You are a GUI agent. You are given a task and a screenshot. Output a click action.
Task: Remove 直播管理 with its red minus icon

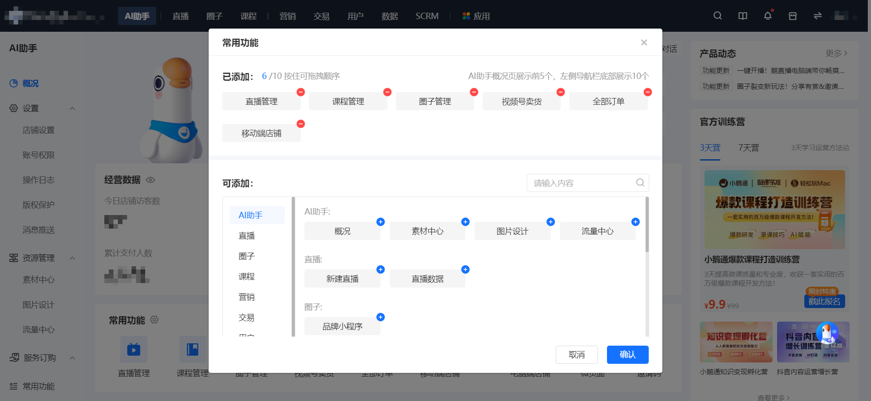tap(300, 92)
